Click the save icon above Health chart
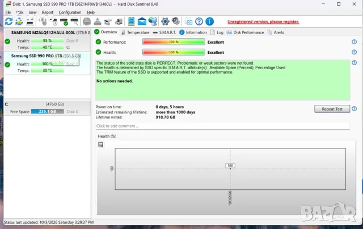Image resolution: width=363 pixels, height=229 pixels. coord(101,145)
